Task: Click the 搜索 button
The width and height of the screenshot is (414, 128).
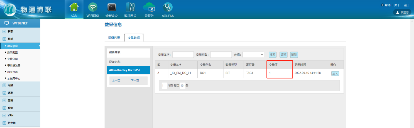Action: (272, 55)
